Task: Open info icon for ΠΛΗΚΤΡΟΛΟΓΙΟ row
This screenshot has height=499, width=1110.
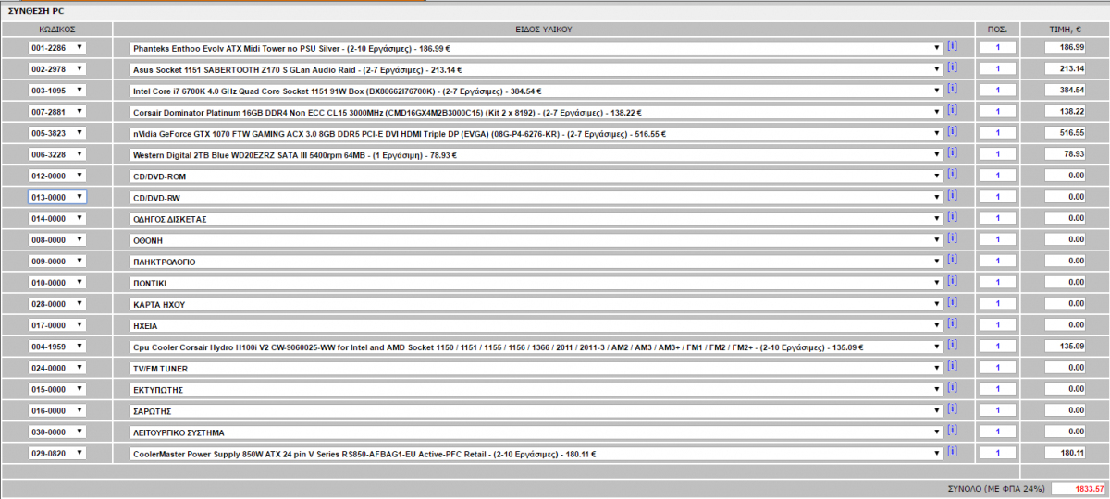Action: pyautogui.click(x=952, y=260)
